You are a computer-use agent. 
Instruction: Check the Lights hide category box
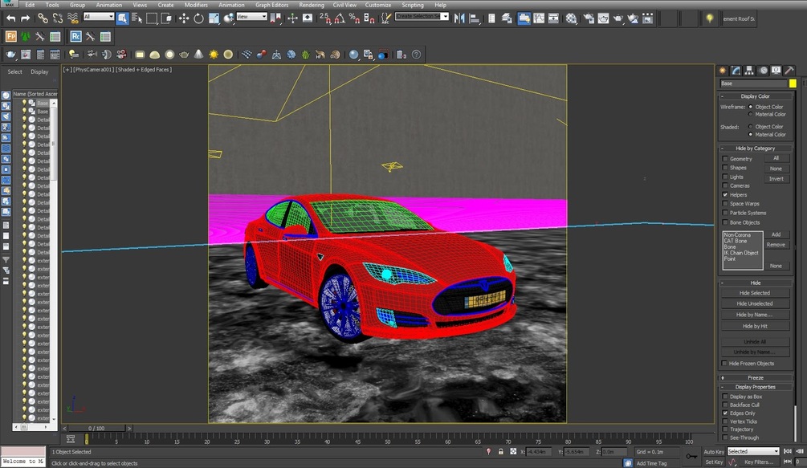coord(725,177)
